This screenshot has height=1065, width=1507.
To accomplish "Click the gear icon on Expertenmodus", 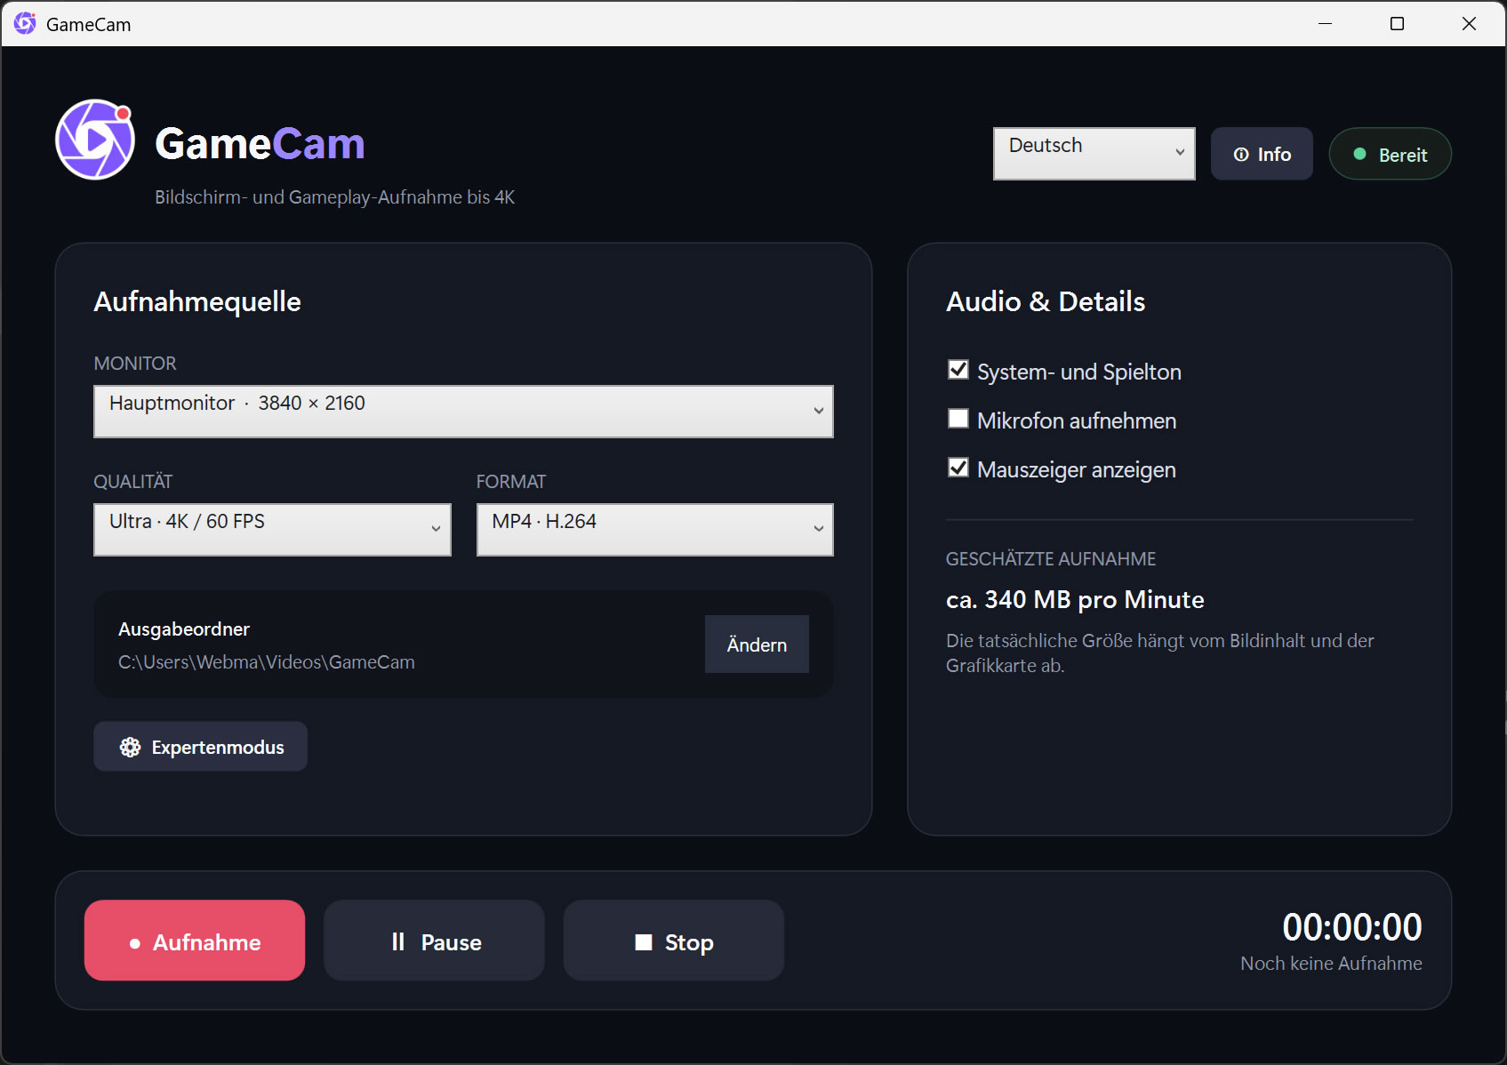I will click(x=131, y=748).
